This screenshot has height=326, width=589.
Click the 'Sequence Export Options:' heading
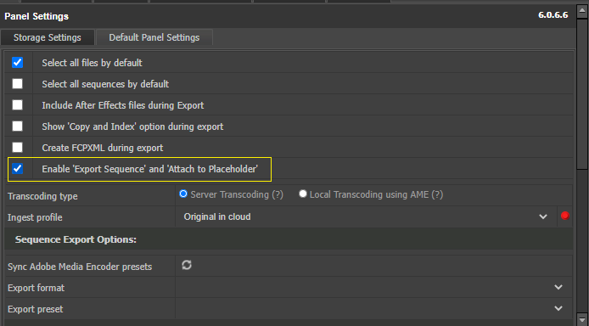coord(76,239)
